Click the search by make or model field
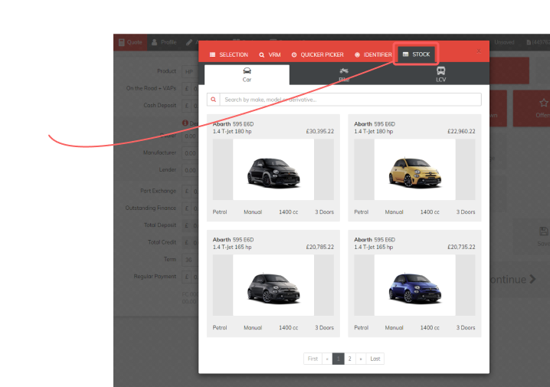The height and width of the screenshot is (387, 550). (350, 100)
